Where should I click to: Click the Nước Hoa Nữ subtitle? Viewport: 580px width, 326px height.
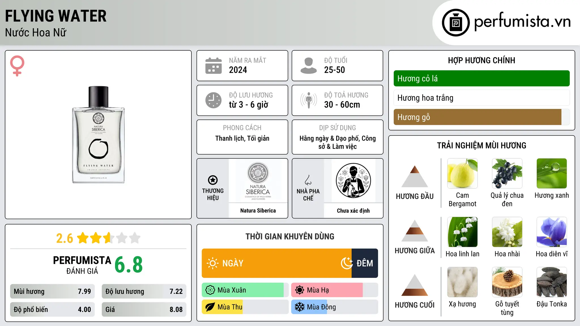tap(36, 33)
